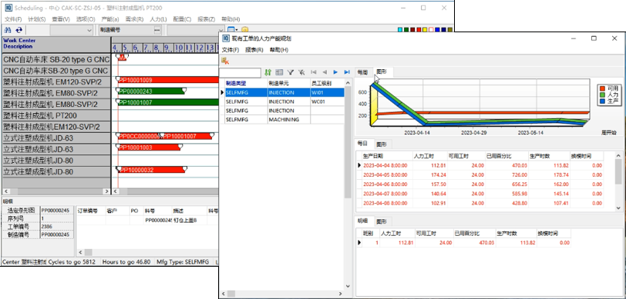Click the Gantt bar PP10001009
The width and height of the screenshot is (626, 299).
click(169, 80)
